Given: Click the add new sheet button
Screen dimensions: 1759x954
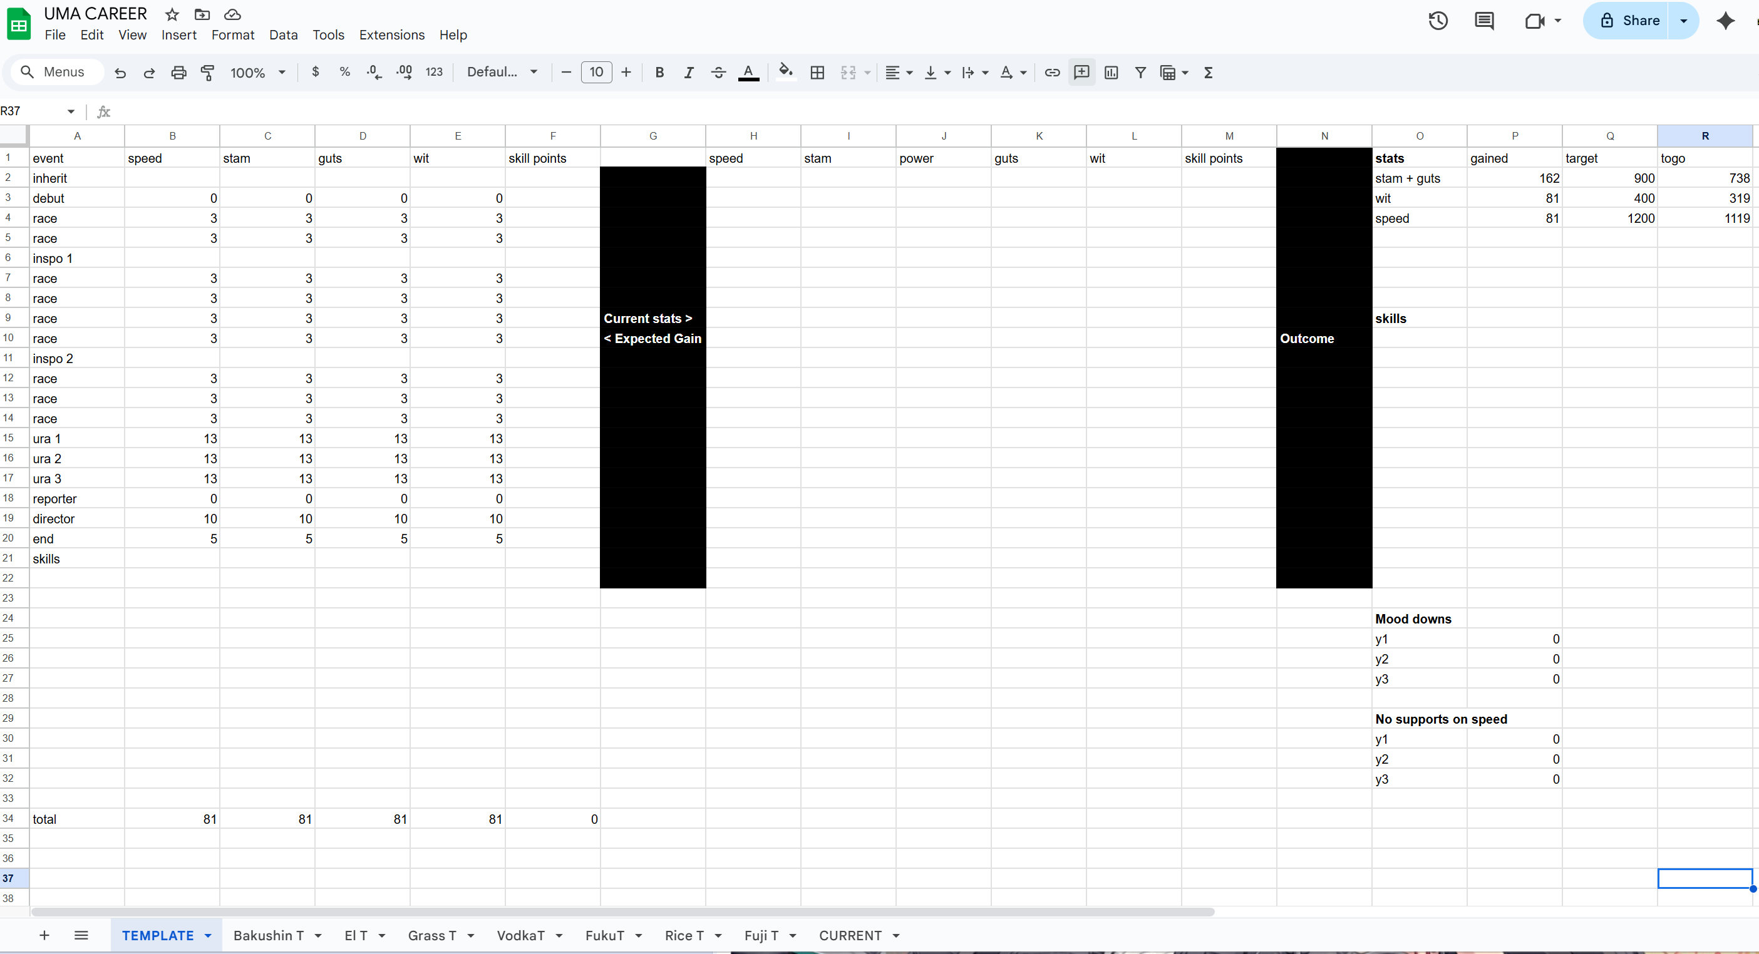Looking at the screenshot, I should point(44,936).
